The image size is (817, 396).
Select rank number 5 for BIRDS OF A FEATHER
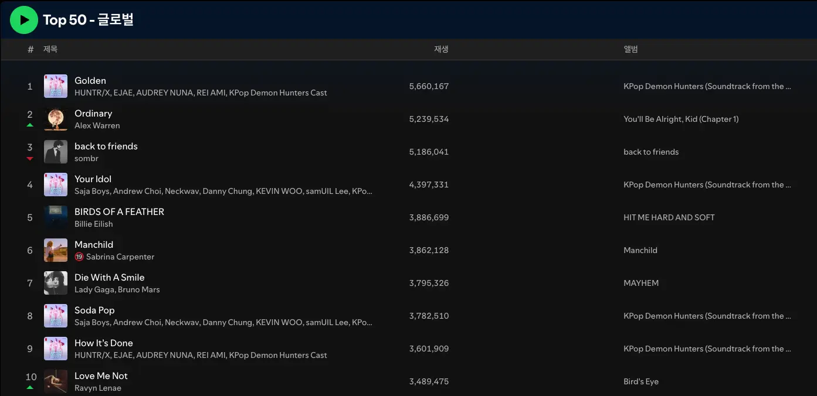(x=30, y=217)
